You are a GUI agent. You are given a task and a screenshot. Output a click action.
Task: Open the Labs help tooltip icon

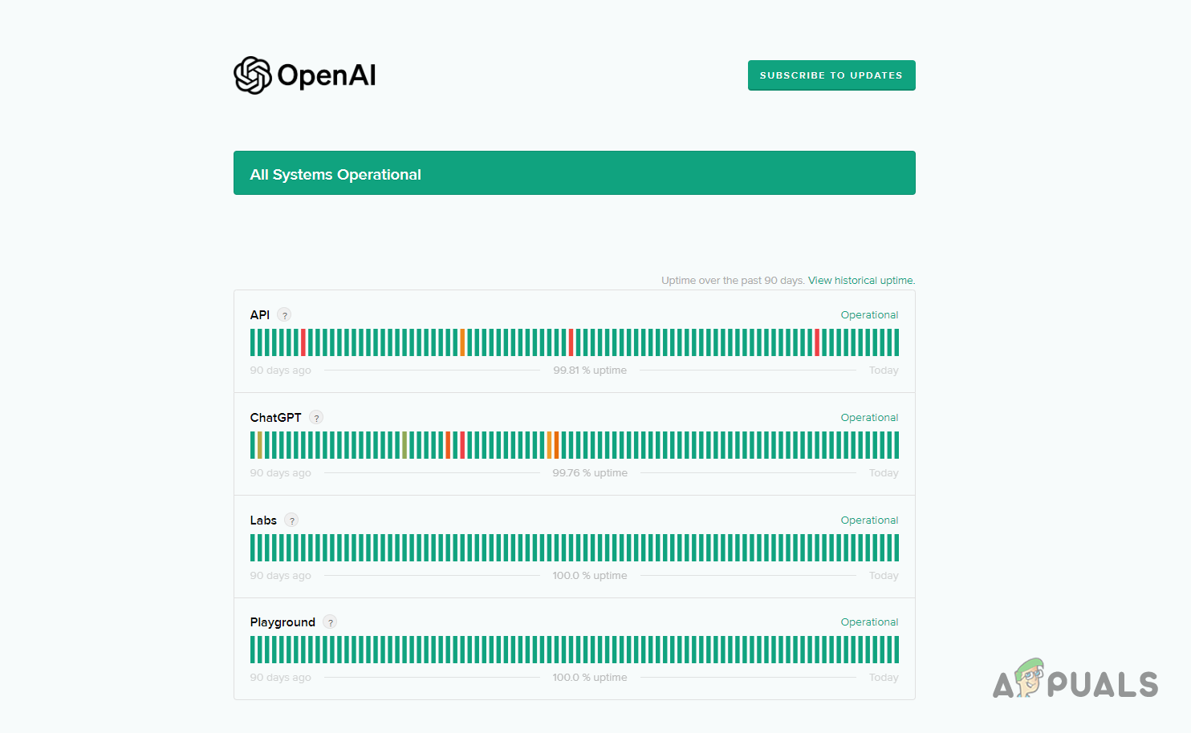pyautogui.click(x=291, y=520)
